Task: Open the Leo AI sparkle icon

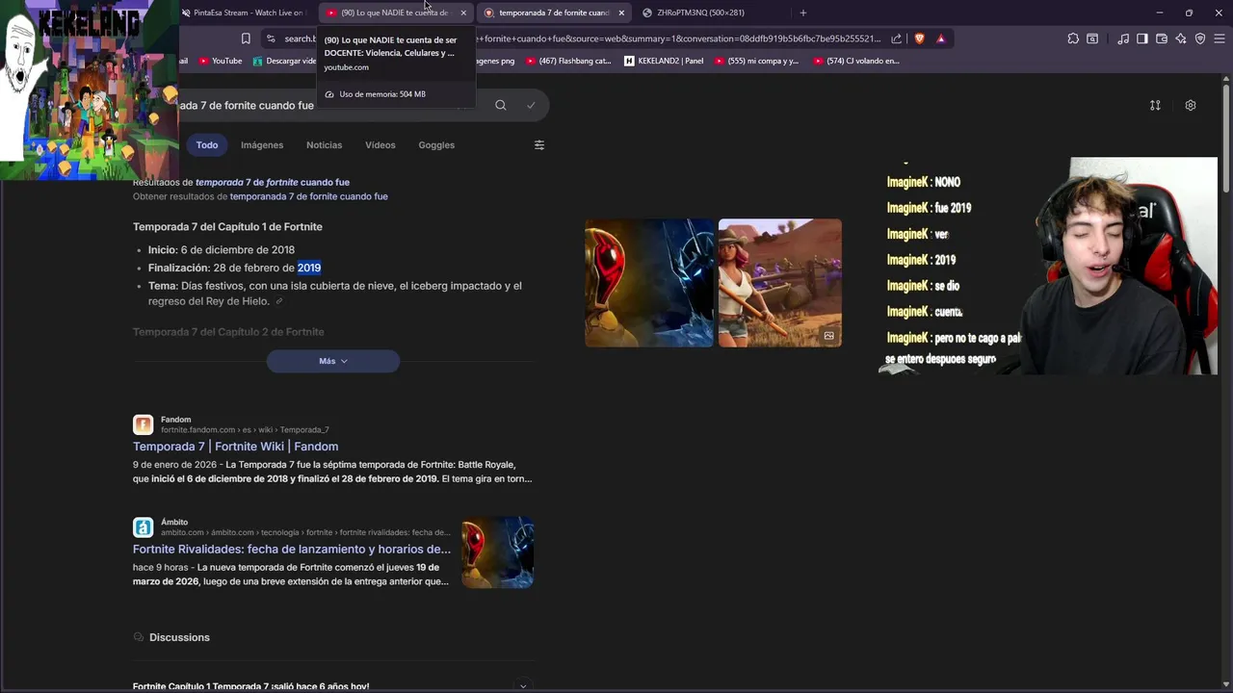Action: tap(1181, 38)
